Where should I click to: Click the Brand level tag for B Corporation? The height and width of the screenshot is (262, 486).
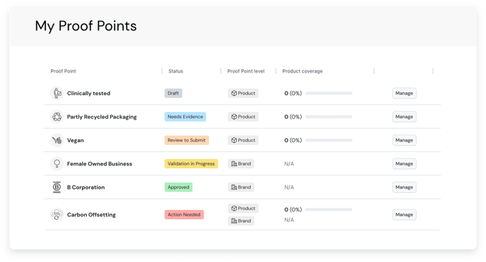[x=241, y=187]
